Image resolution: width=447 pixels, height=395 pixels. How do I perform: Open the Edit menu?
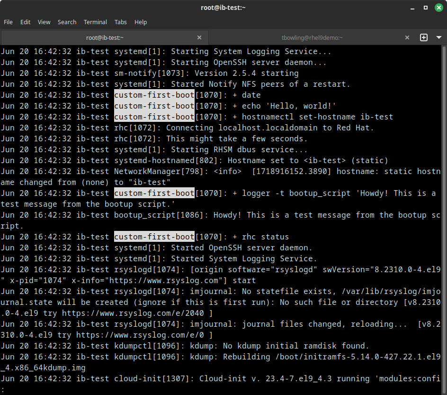(25, 22)
